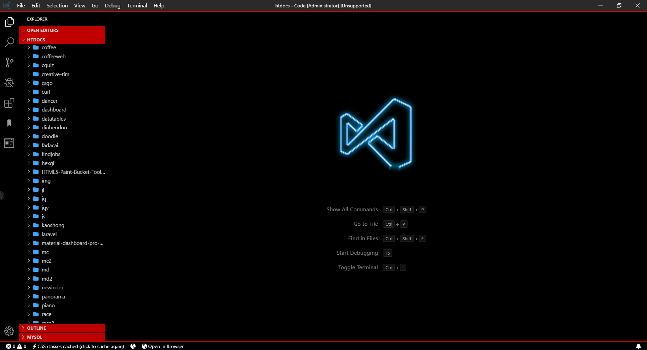Select the img folder

pyautogui.click(x=63, y=181)
